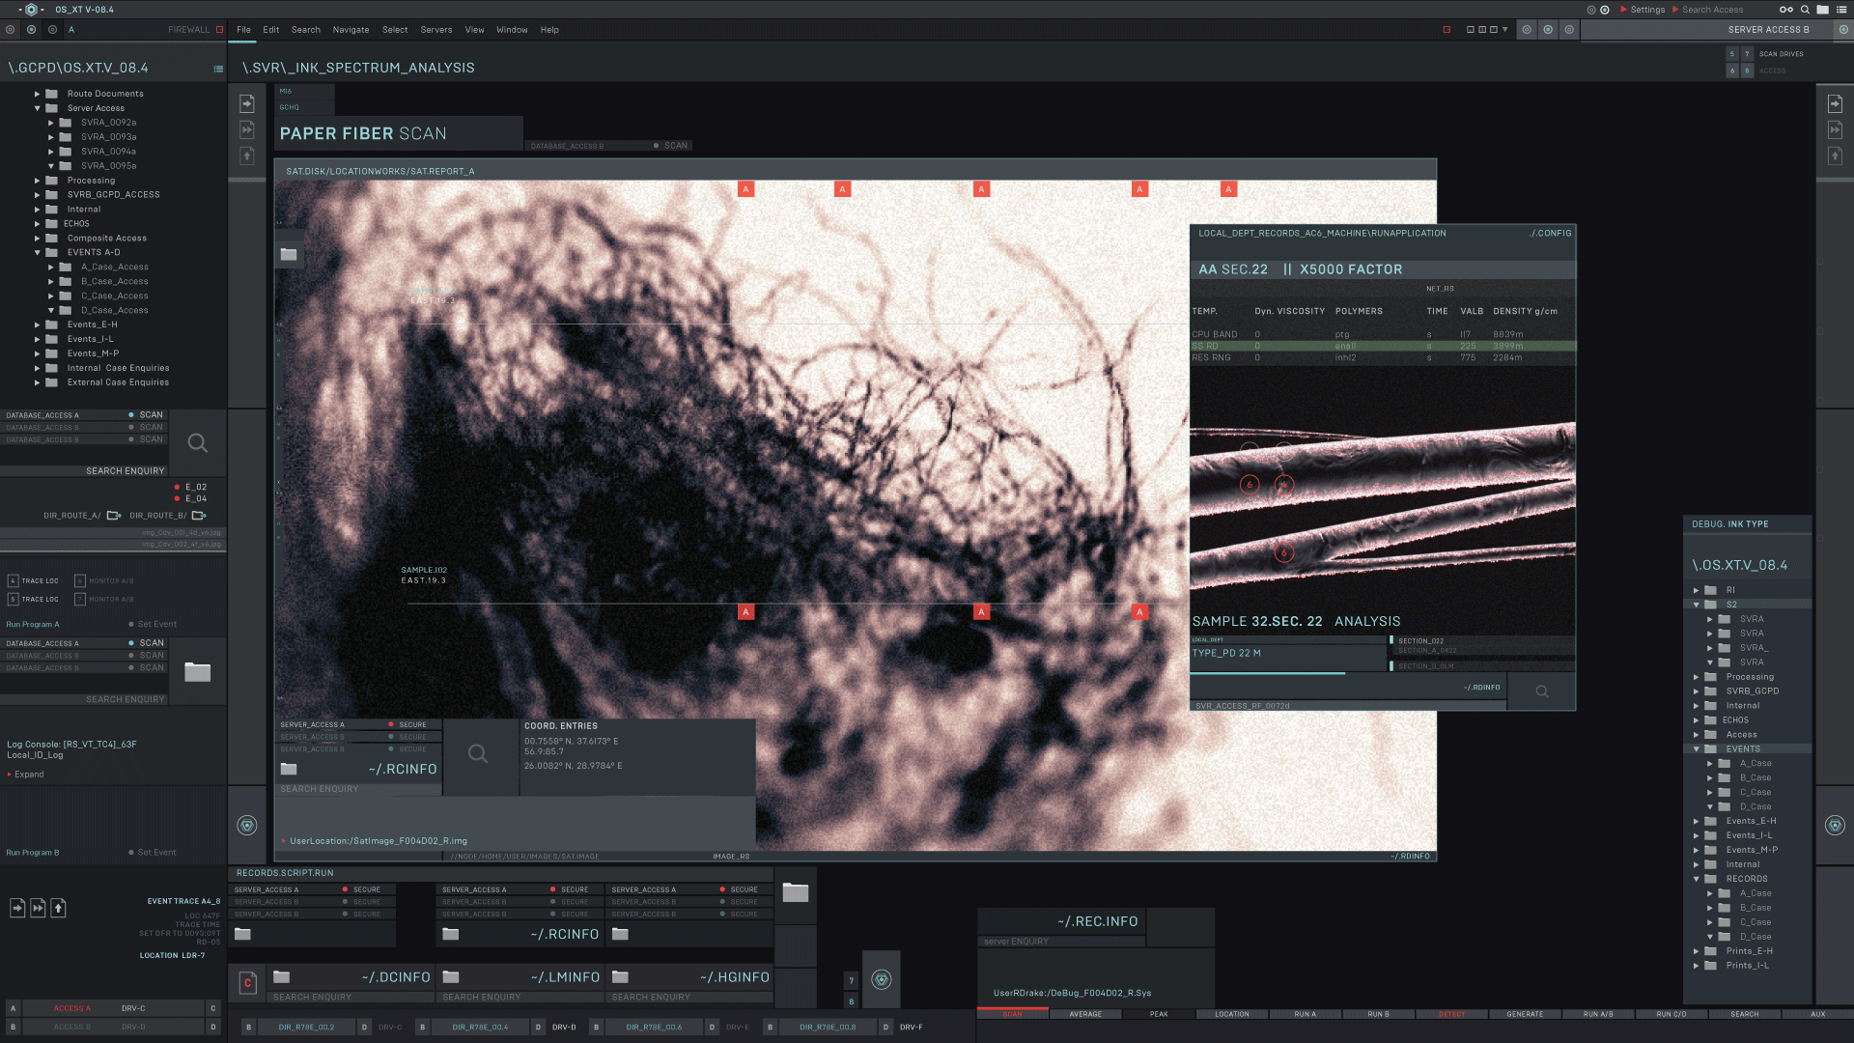Open the Servers menu

(436, 30)
